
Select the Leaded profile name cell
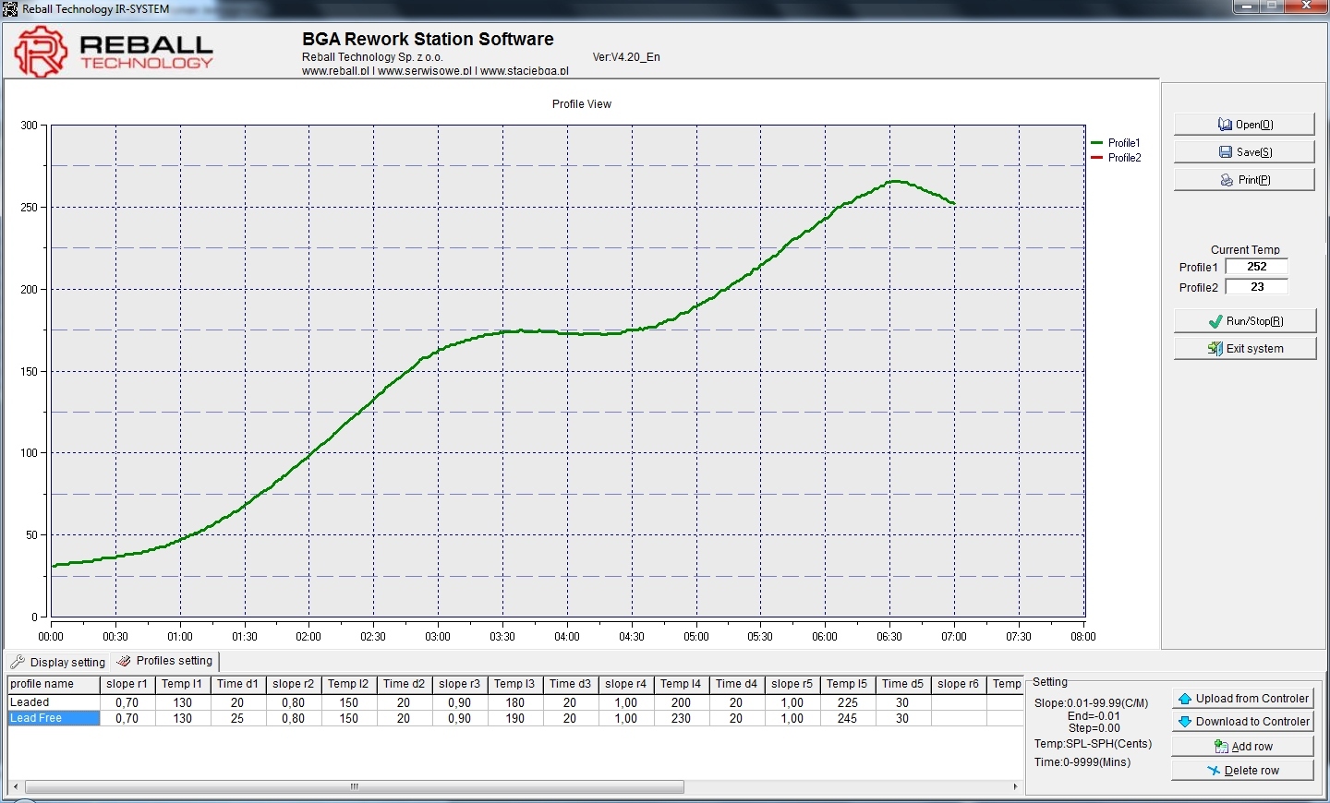(54, 702)
